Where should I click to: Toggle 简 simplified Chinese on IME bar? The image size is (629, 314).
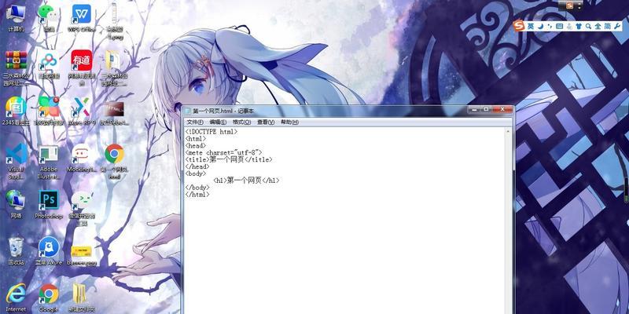click(608, 26)
